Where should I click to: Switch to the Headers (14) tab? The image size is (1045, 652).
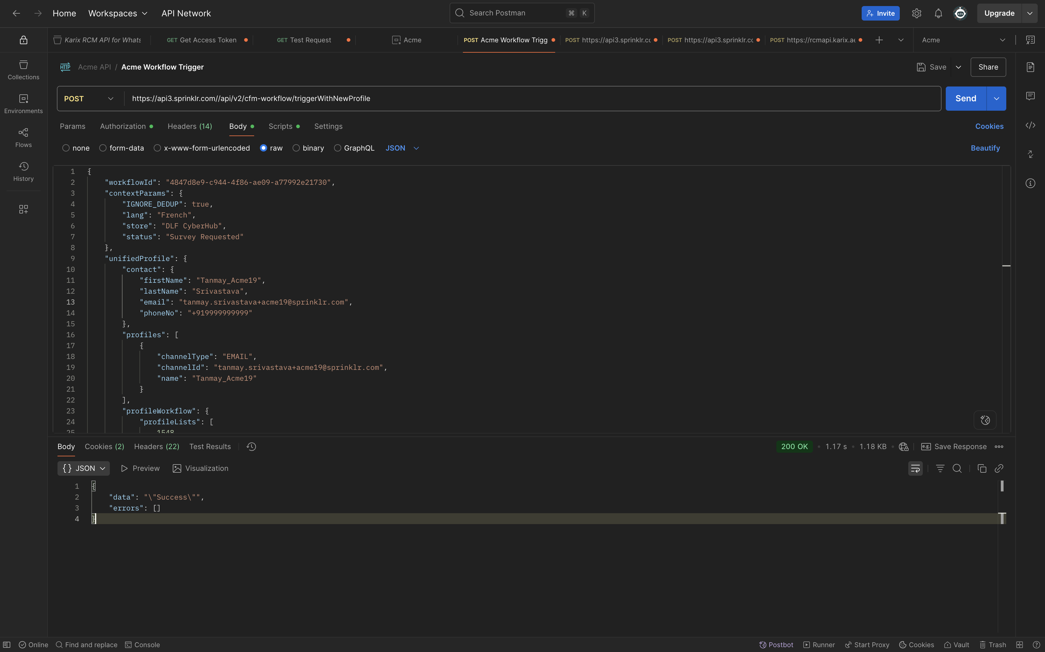pos(190,126)
